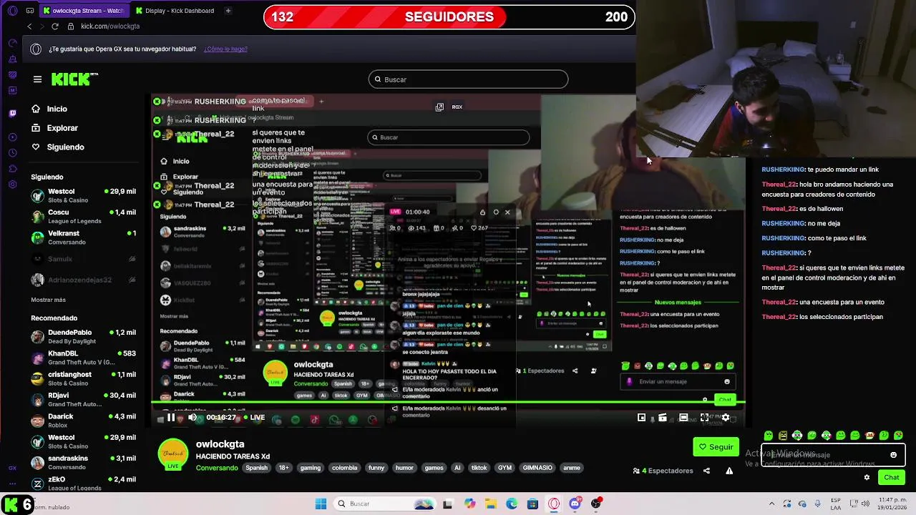Open Explorar in sidebar
The width and height of the screenshot is (916, 515).
[x=62, y=128]
